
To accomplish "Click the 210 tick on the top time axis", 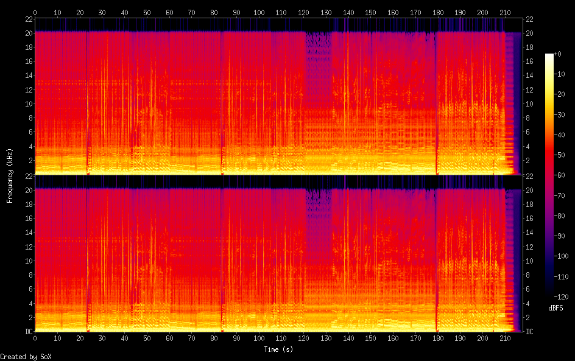I will 505,12.
